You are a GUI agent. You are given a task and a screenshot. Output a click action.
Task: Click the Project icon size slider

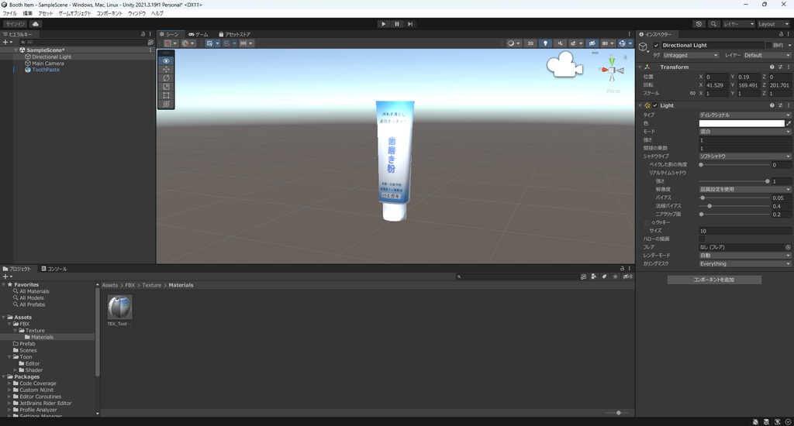click(616, 413)
